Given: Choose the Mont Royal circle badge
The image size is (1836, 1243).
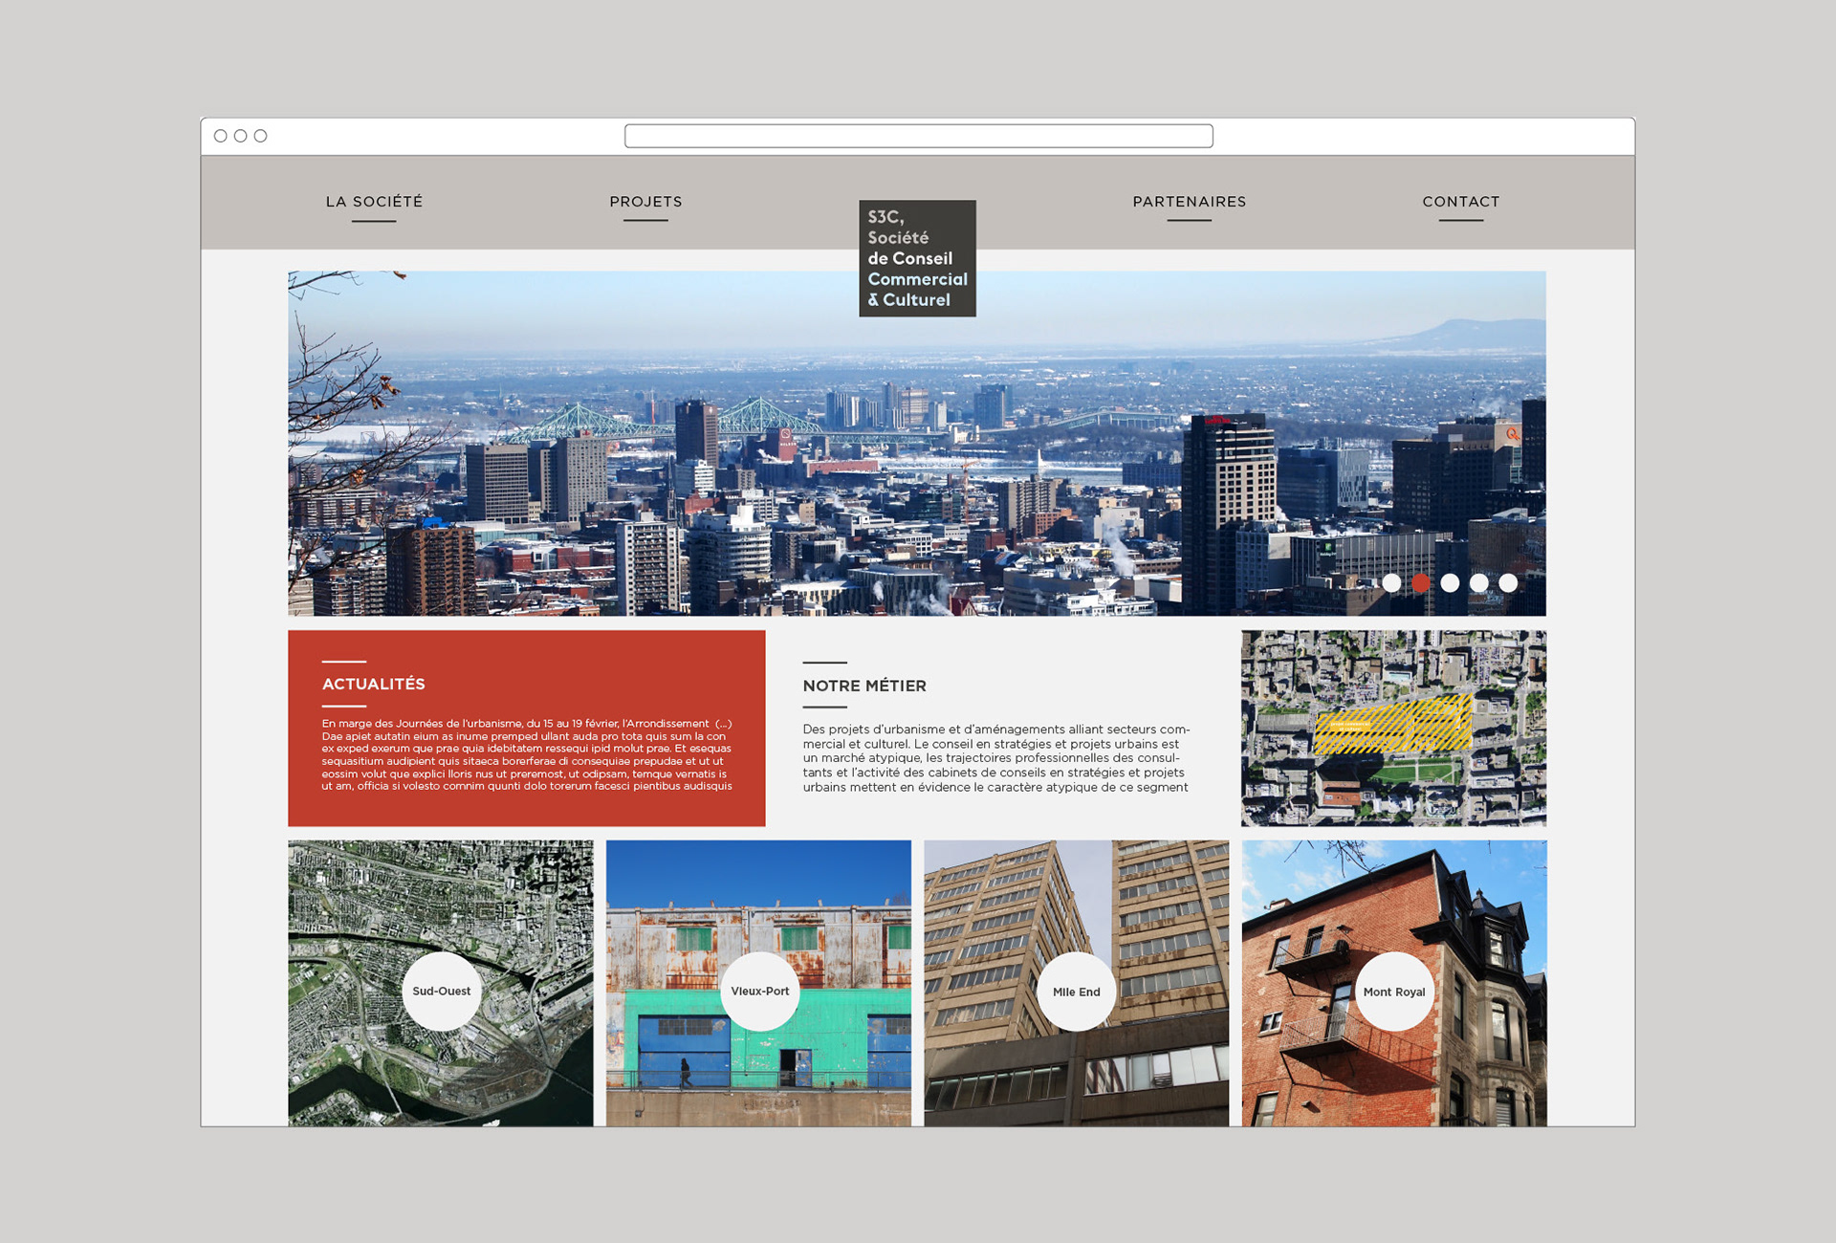Looking at the screenshot, I should coord(1393,992).
